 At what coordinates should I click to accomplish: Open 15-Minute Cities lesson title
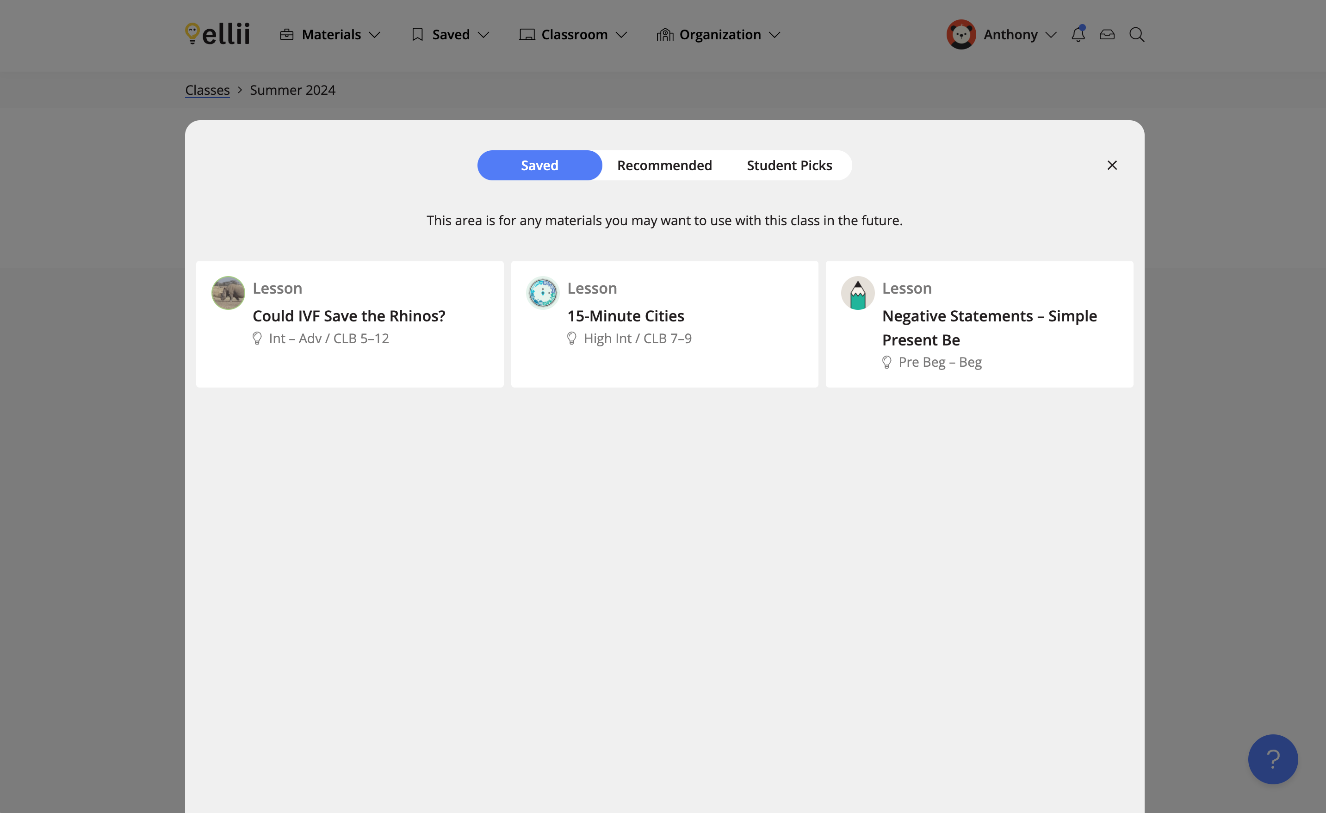(x=626, y=316)
